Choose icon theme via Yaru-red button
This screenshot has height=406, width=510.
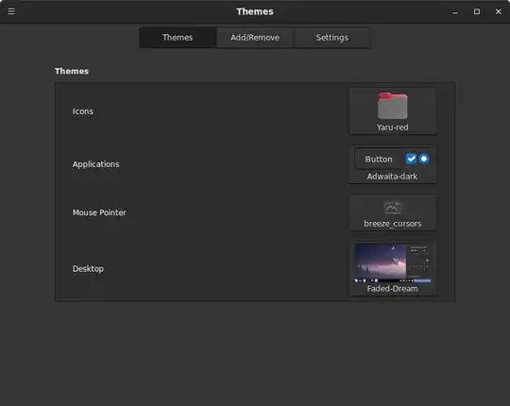point(393,111)
